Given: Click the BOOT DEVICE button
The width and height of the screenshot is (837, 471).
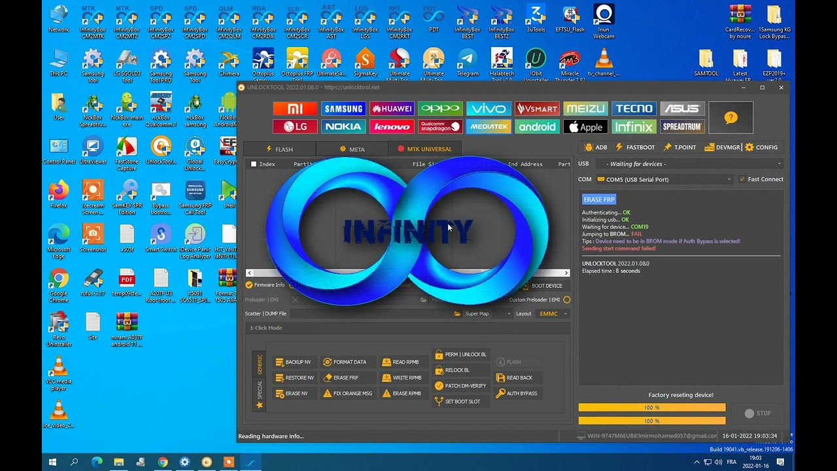Looking at the screenshot, I should tap(541, 286).
